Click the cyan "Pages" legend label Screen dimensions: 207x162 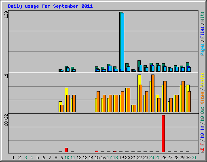202,49
